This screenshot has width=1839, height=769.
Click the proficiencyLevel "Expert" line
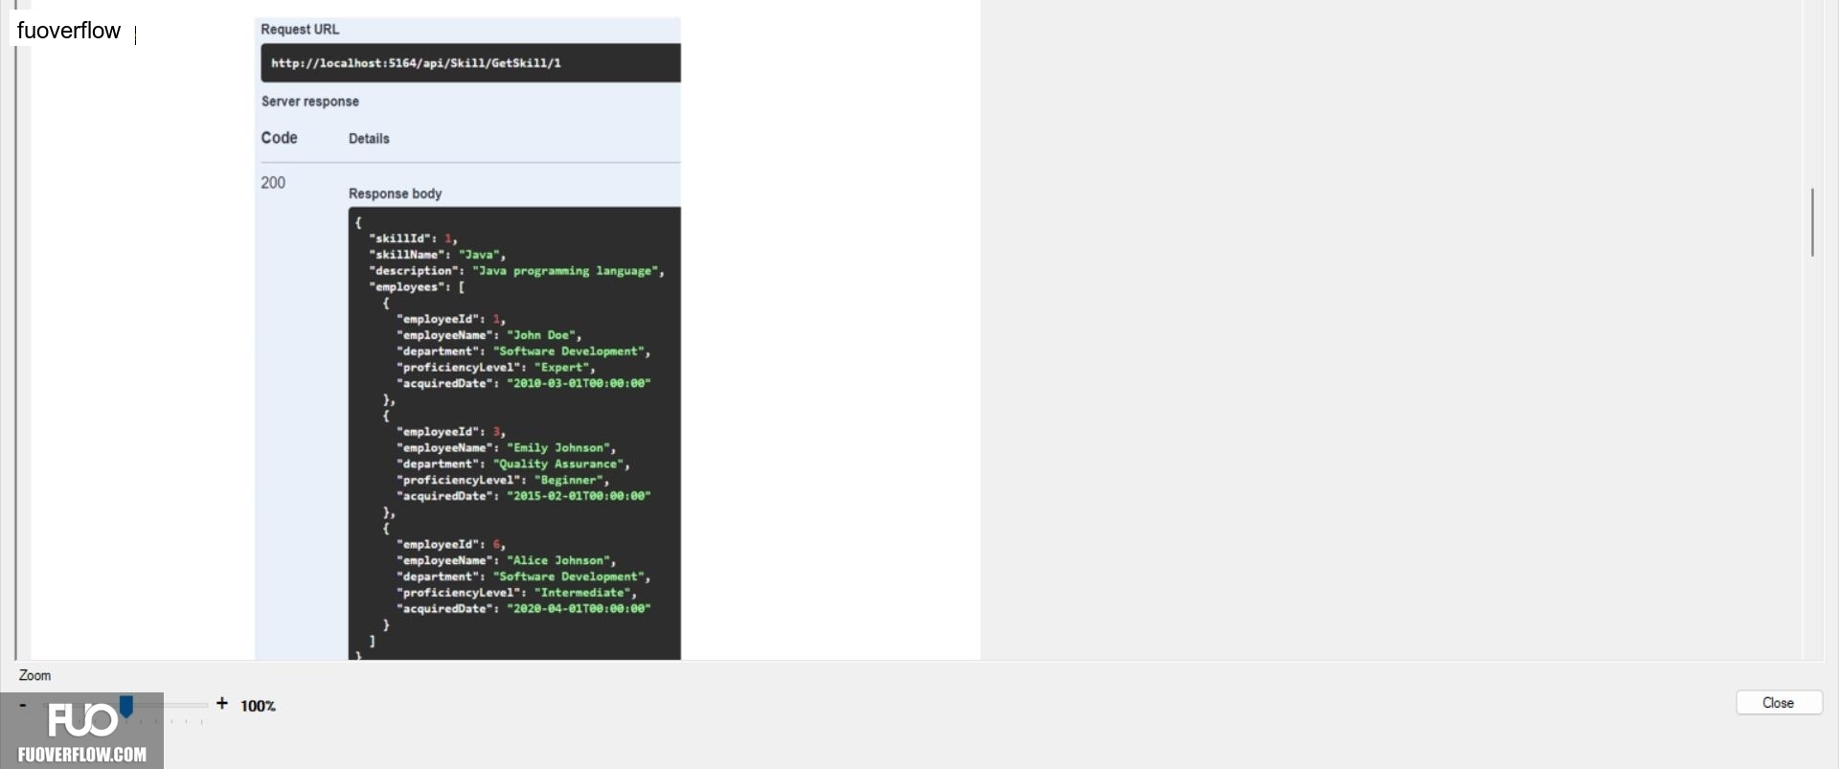pyautogui.click(x=495, y=368)
